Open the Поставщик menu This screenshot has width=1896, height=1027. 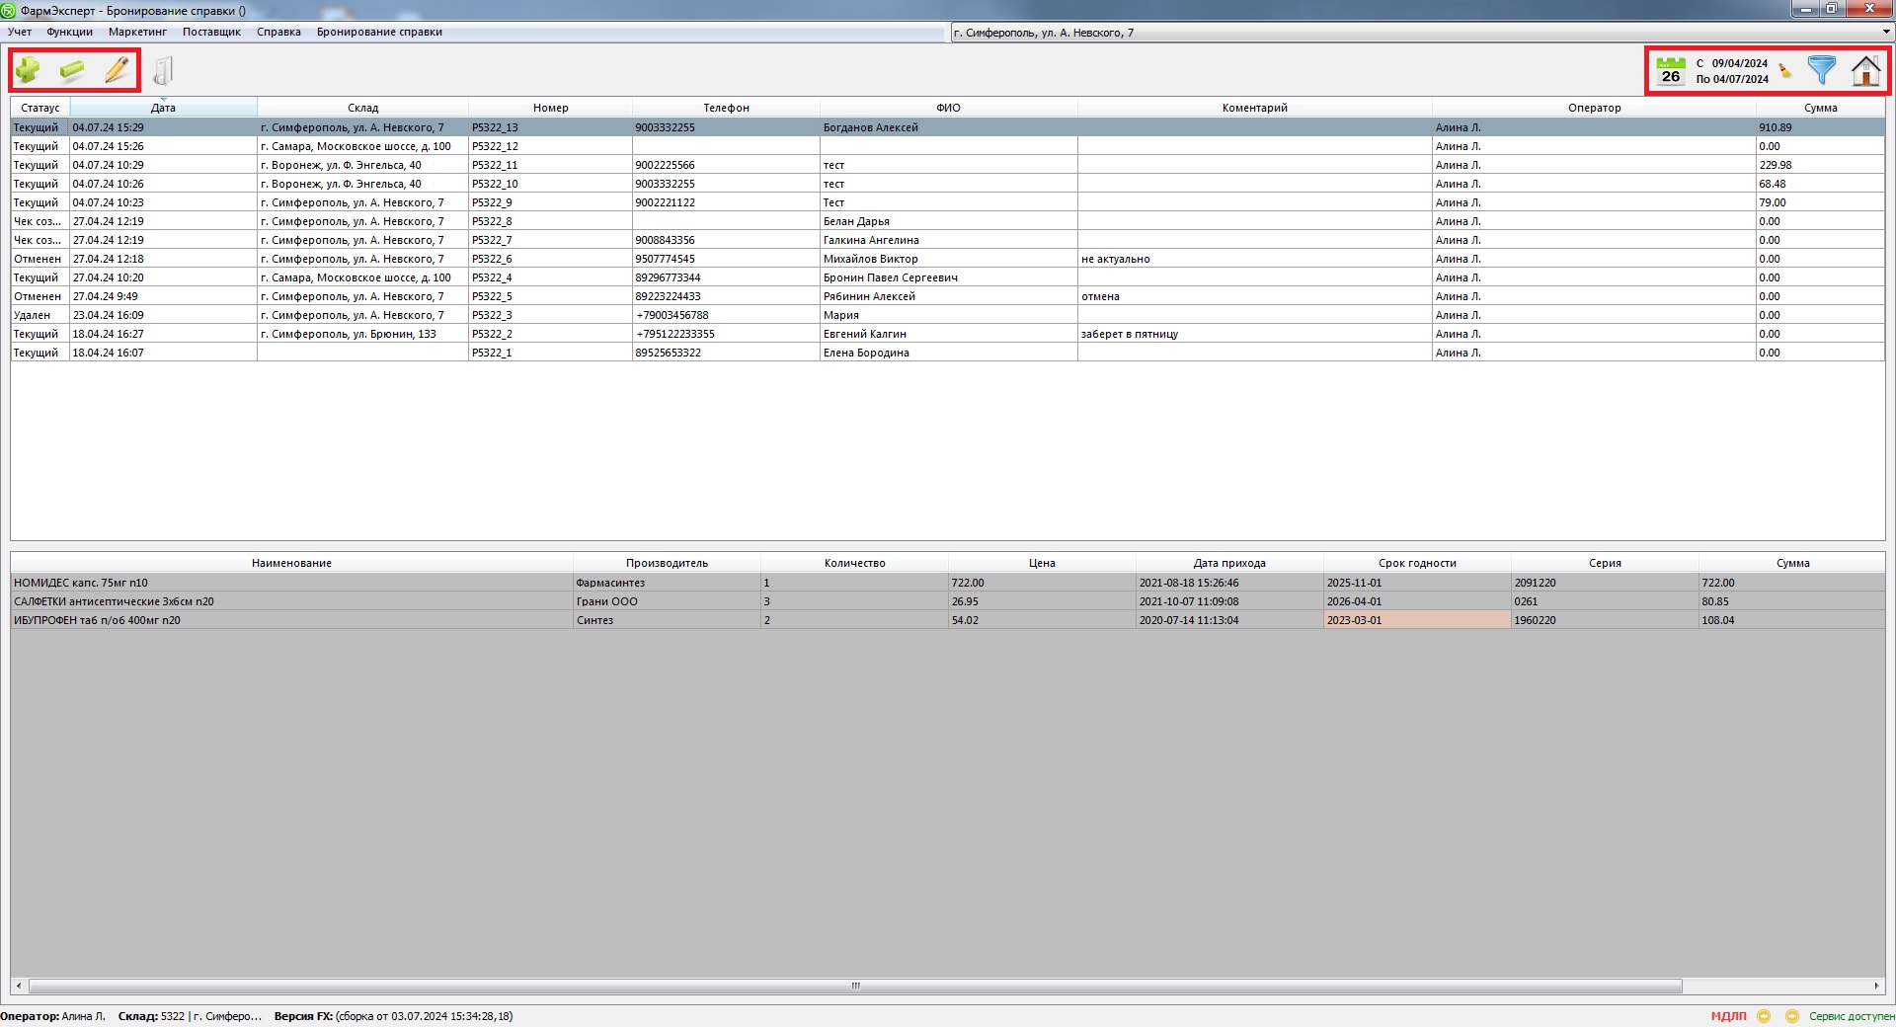[211, 32]
